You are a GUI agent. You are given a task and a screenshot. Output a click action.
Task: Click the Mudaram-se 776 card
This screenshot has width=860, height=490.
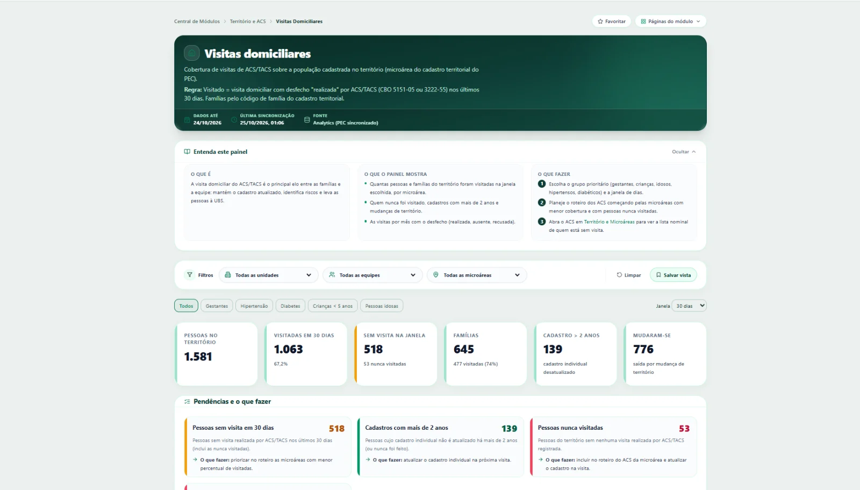tap(665, 354)
